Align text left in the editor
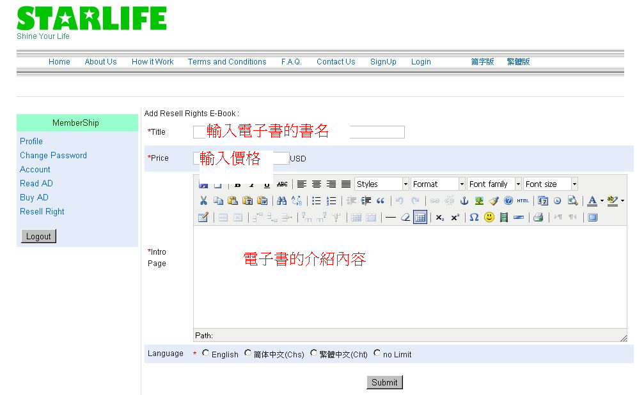This screenshot has height=395, width=637. point(301,184)
